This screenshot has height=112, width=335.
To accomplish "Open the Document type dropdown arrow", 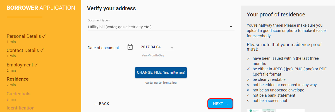I will point(231,27).
